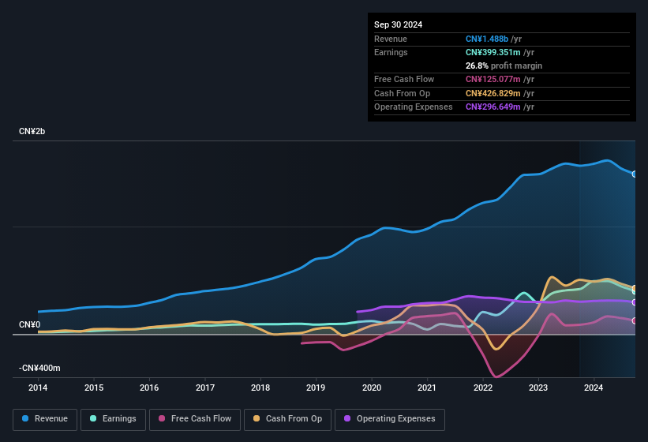Click the 2022 x-axis label
Viewport: 648px width, 442px height.
(x=483, y=388)
